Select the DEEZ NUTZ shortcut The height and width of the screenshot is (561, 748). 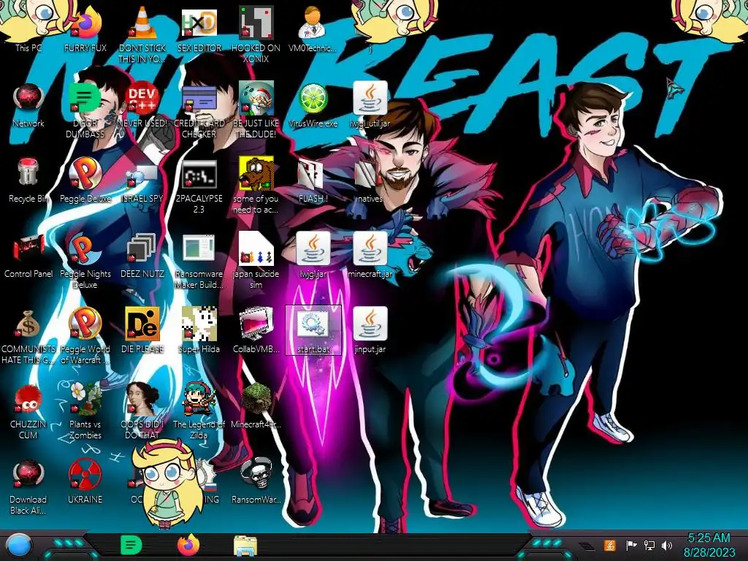142,254
